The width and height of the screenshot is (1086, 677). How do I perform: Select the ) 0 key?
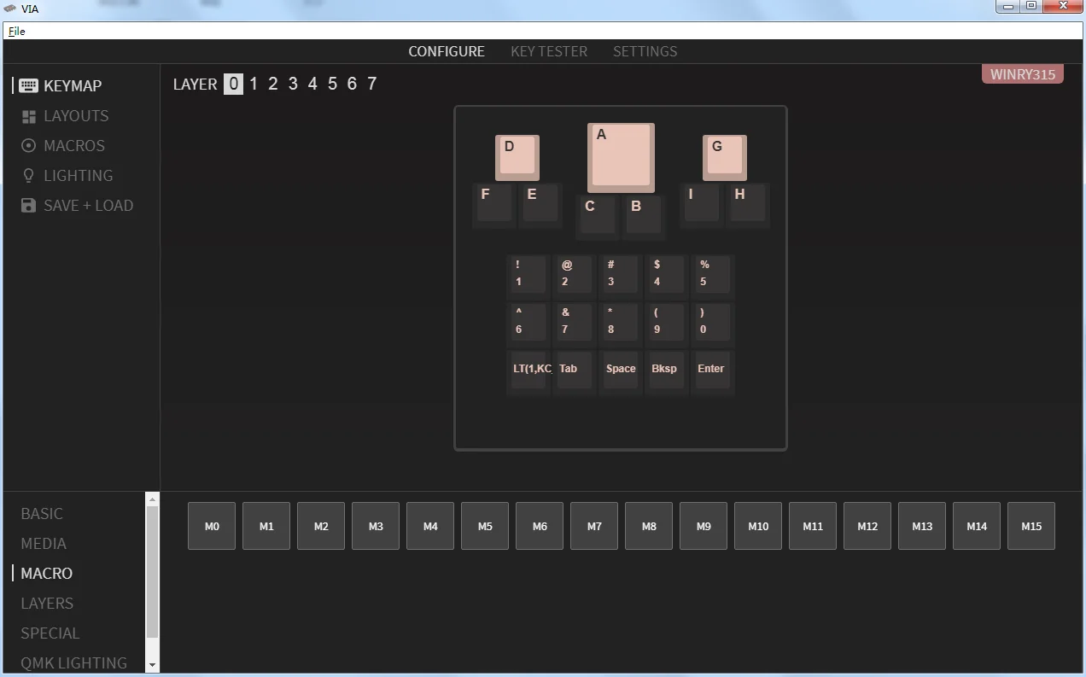click(x=713, y=324)
